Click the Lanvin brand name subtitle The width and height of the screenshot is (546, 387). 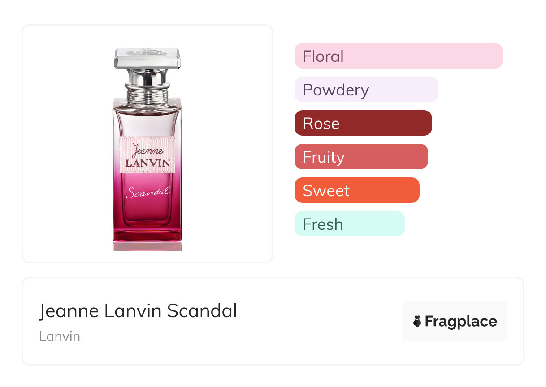pos(60,336)
